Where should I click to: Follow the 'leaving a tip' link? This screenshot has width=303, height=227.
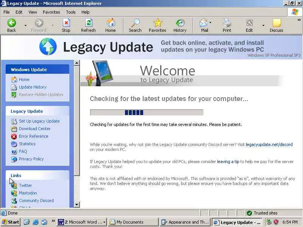pos(228,162)
